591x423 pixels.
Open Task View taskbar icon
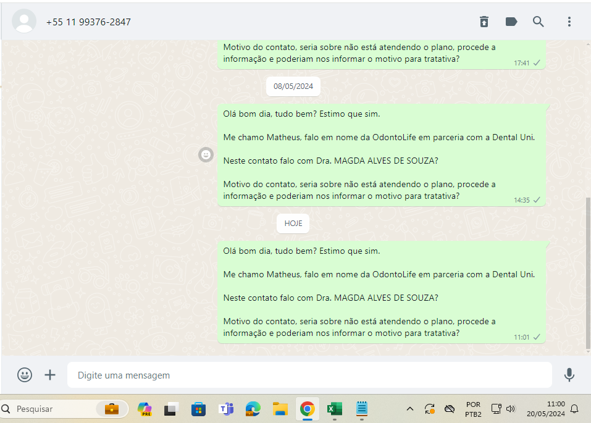tap(172, 409)
